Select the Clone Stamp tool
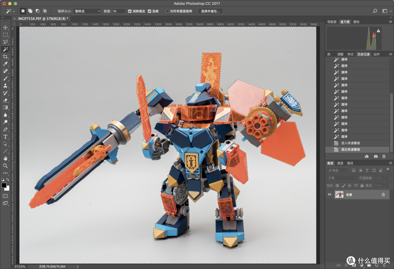The image size is (394, 269). click(x=5, y=86)
